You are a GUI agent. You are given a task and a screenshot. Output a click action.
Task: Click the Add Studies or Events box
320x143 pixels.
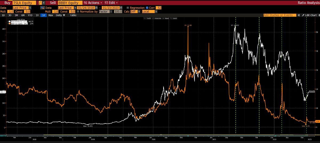280,15
